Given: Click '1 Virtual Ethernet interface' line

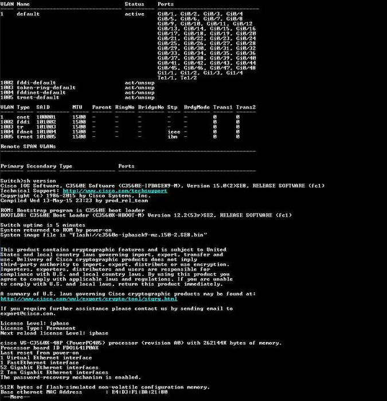Looking at the screenshot, I should [46, 358].
